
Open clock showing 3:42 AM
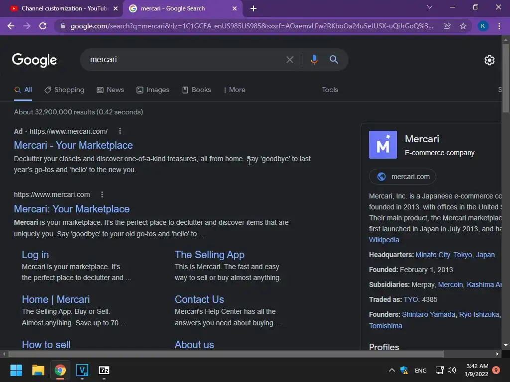click(477, 370)
